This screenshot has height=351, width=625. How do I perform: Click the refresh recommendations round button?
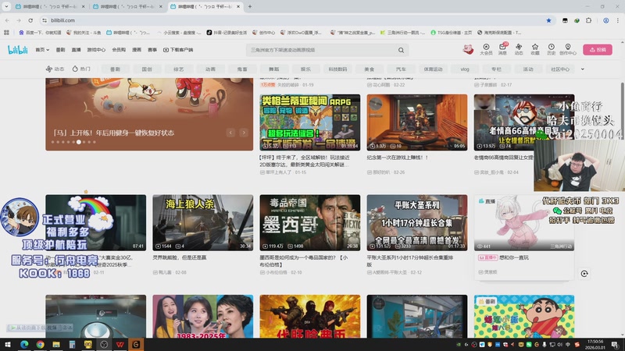tap(584, 274)
